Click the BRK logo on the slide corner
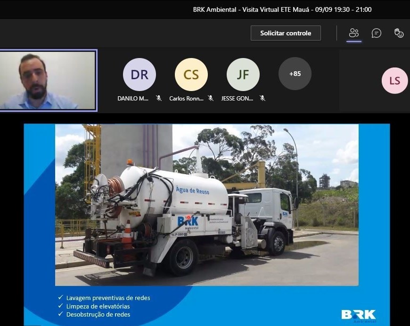This screenshot has width=410, height=326. point(359,315)
